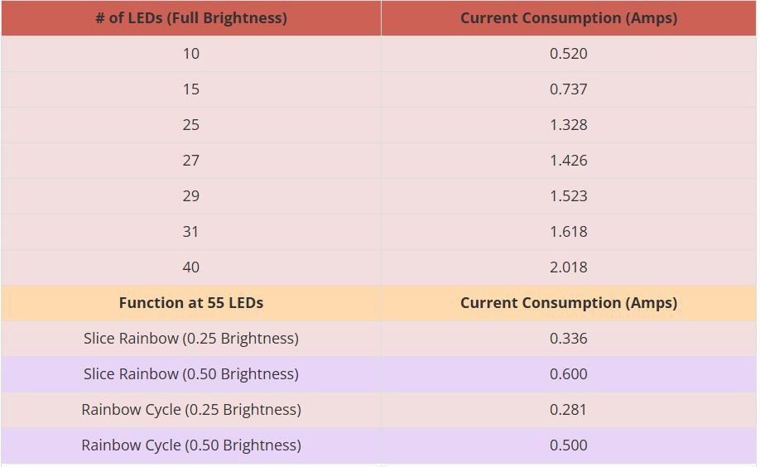Select 'Slice Rainbow (0.50 Brightness)' row
This screenshot has width=760, height=467.
(x=378, y=374)
